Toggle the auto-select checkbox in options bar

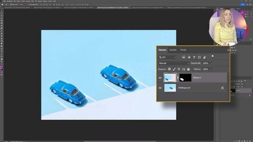pos(11,4)
